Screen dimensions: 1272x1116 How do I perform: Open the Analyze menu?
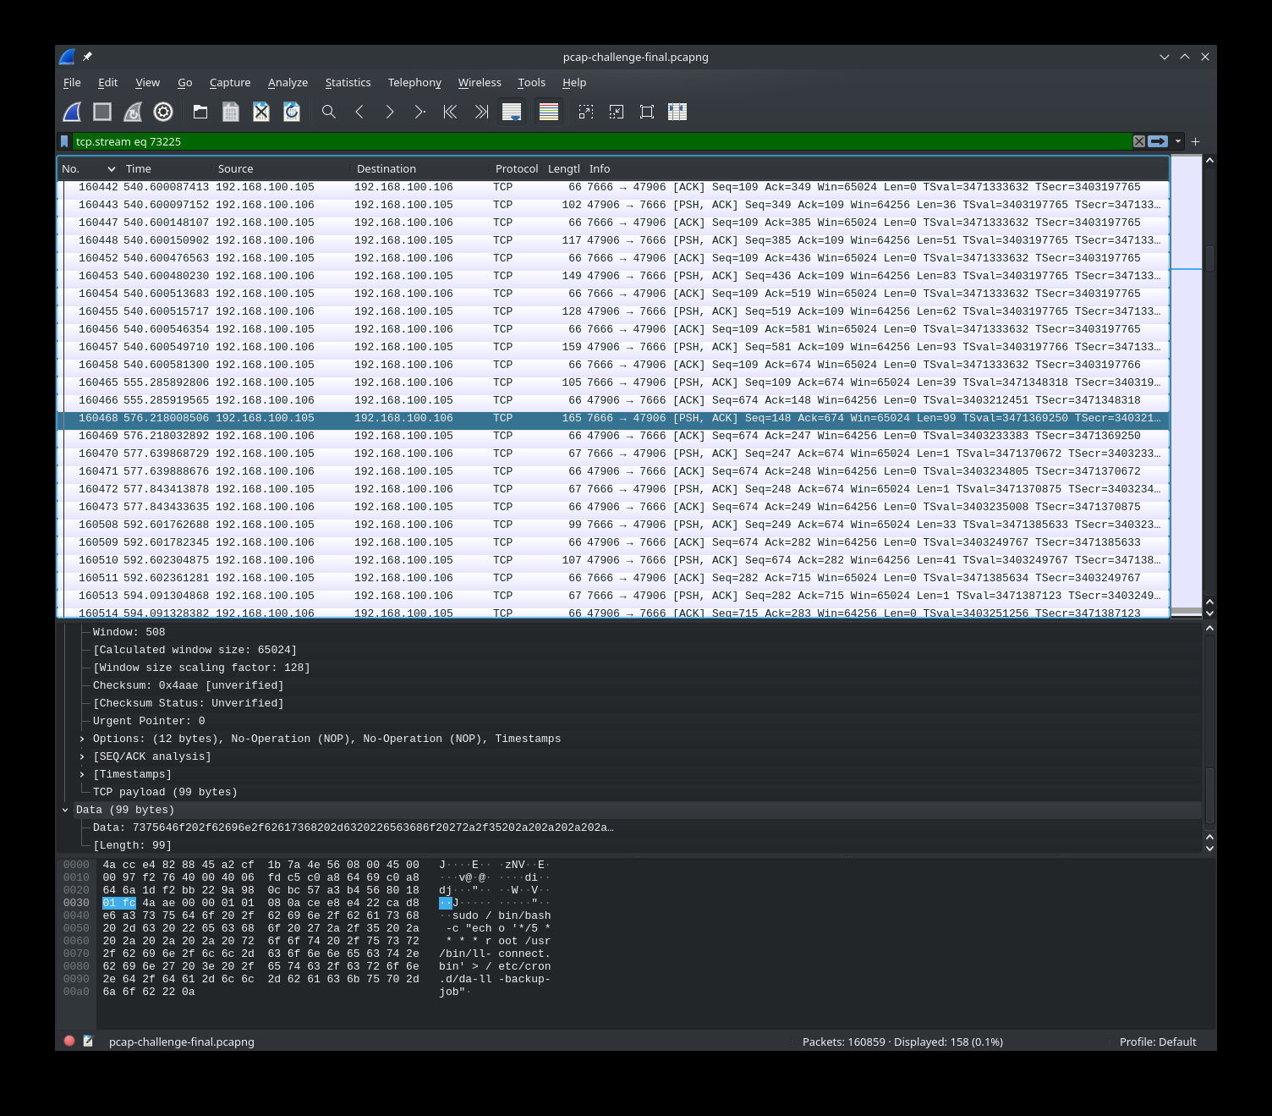click(288, 82)
